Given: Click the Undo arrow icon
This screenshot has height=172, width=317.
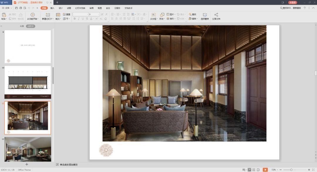Looking at the screenshot, I should click(x=29, y=8).
